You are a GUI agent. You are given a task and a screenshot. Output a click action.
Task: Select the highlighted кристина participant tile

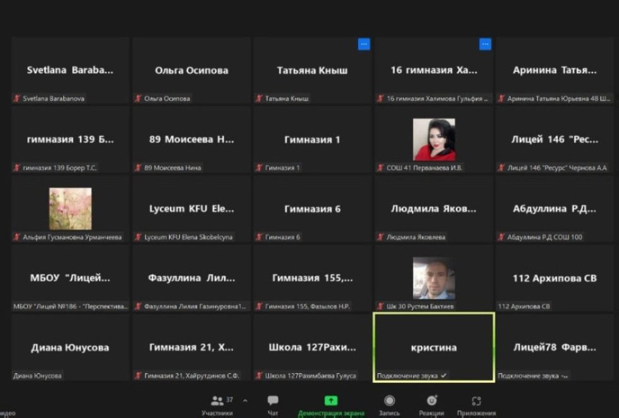click(433, 347)
